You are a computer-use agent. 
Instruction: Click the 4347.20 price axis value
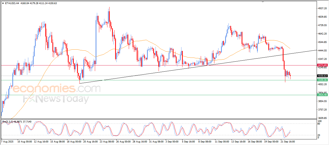[x=322, y=59]
